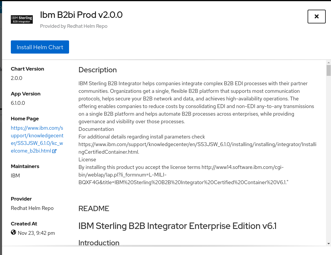Image resolution: width=331 pixels, height=255 pixels.
Task: Click the Documentation line in description
Action: 96,129
